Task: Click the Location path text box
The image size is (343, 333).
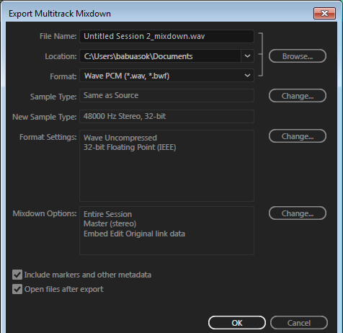Action: [x=160, y=56]
